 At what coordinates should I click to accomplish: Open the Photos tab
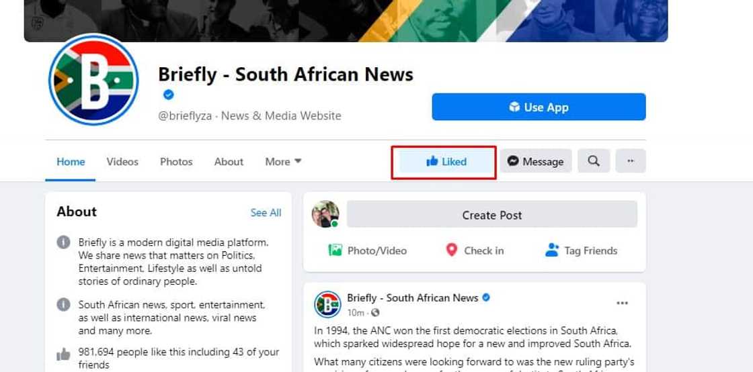(x=176, y=162)
